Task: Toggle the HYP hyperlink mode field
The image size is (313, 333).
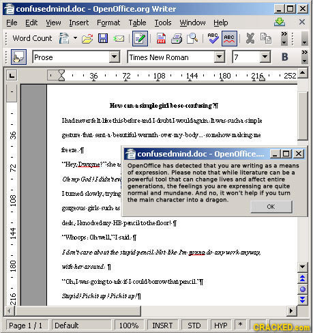Action: [x=220, y=325]
